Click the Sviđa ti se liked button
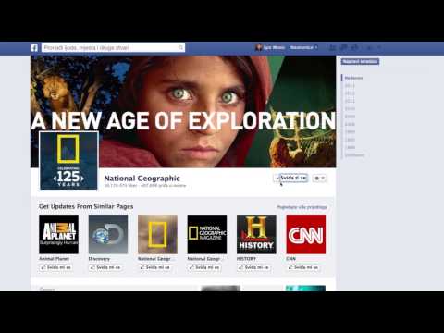444x333 pixels. 290,178
